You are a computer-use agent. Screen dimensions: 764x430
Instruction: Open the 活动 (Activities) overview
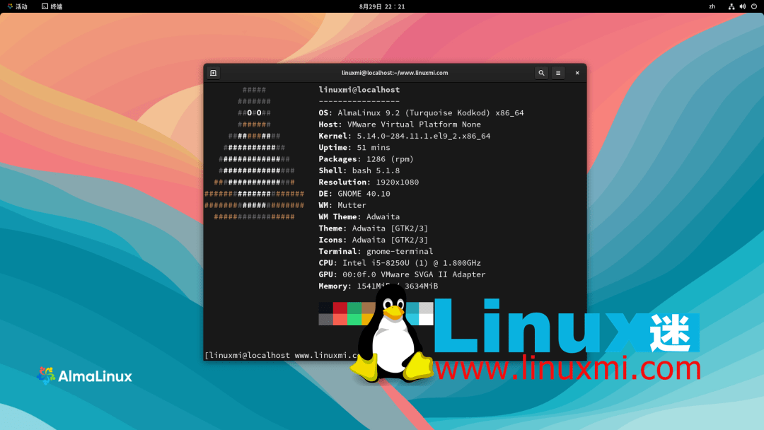(18, 6)
